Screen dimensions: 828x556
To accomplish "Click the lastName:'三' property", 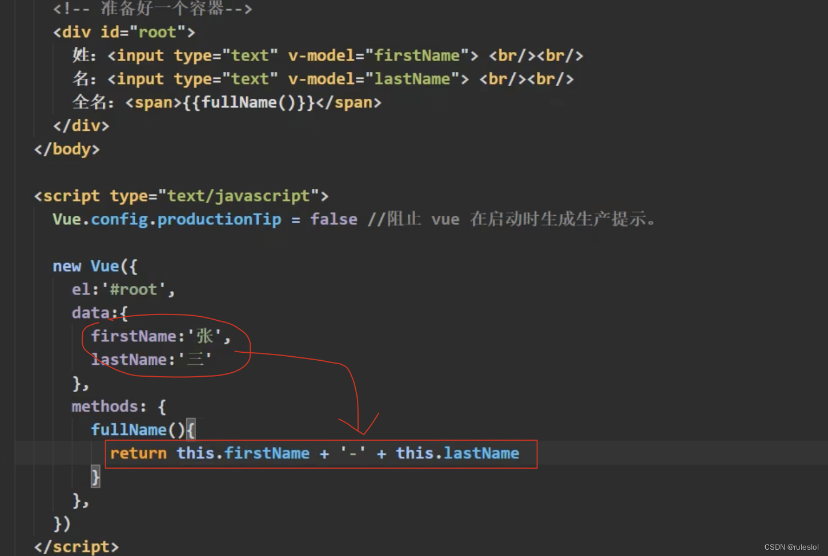I will click(151, 360).
